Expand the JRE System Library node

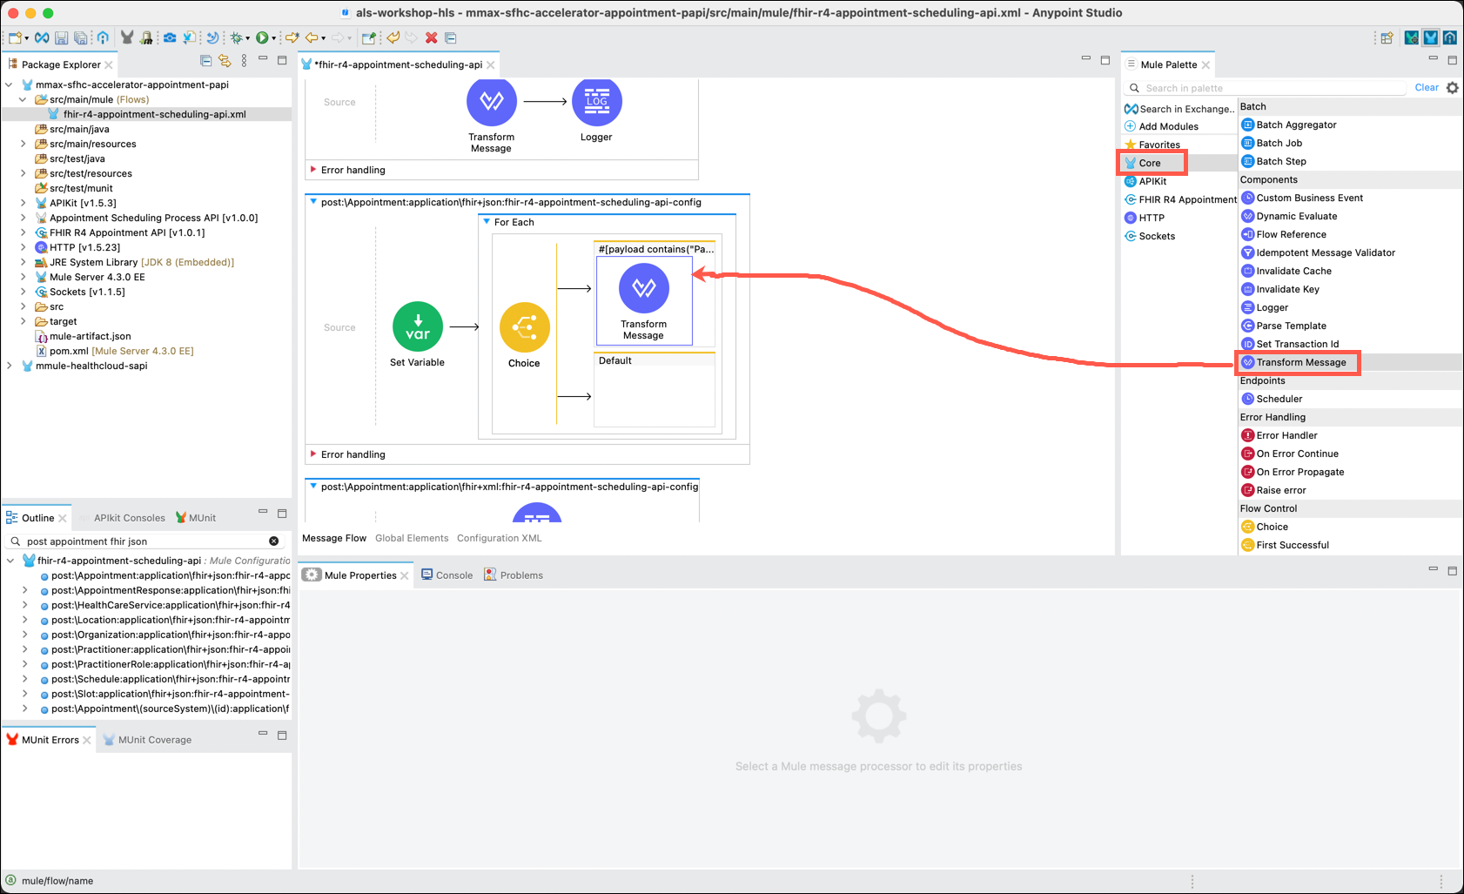pos(24,262)
